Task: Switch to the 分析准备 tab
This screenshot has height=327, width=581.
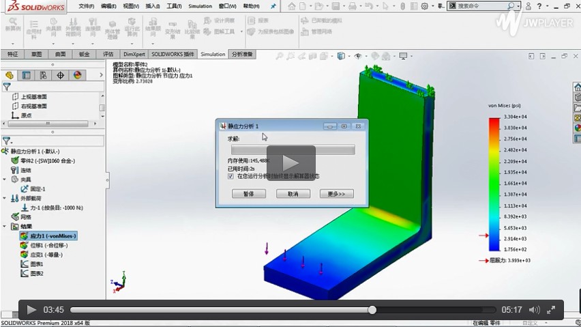Action: click(x=242, y=54)
